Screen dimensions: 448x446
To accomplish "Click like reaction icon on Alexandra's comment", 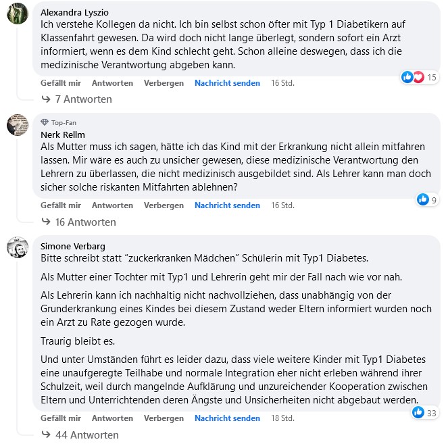I will (x=407, y=77).
